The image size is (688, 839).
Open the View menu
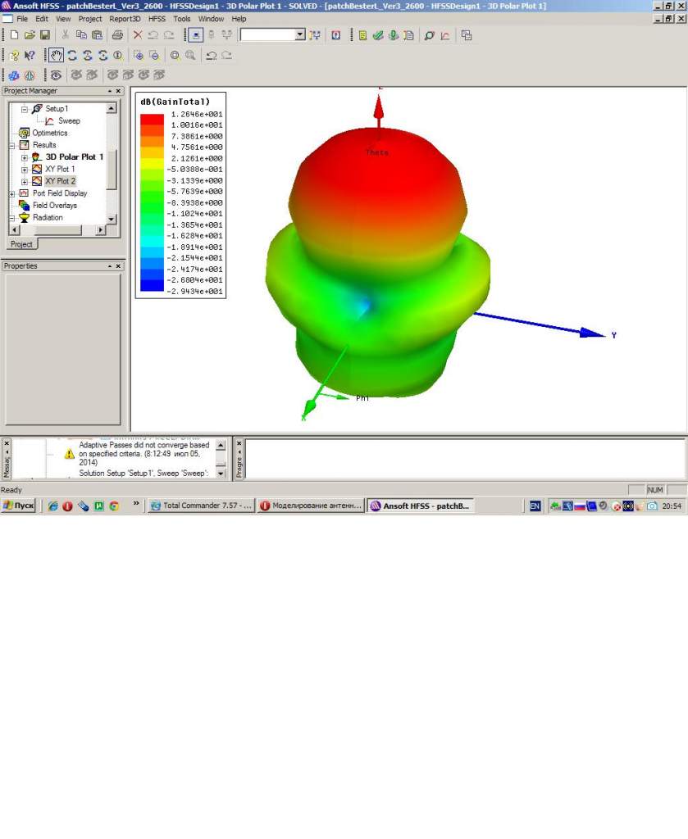click(63, 19)
